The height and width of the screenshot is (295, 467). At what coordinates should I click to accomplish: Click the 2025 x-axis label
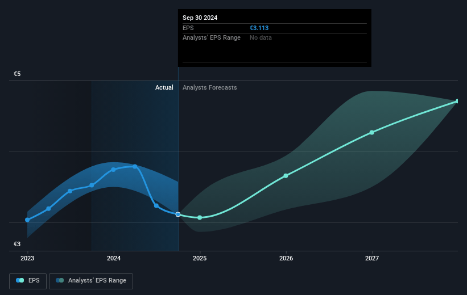(200, 258)
